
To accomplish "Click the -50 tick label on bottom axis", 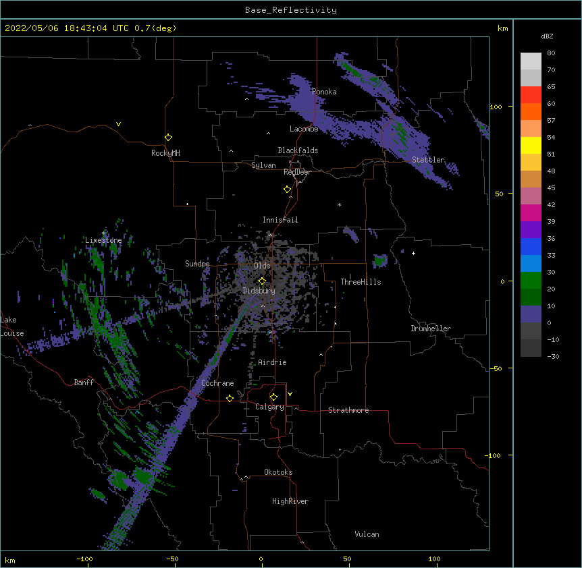I will 172,559.
